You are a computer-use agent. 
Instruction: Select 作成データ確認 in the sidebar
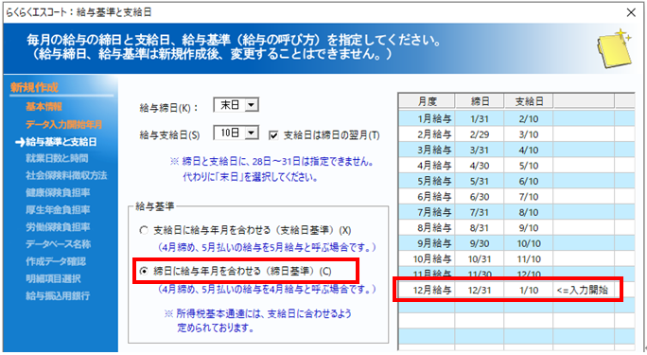[x=56, y=261]
